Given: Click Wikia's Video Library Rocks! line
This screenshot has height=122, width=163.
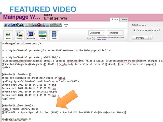Looking at the screenshot, I should (x=21, y=109).
